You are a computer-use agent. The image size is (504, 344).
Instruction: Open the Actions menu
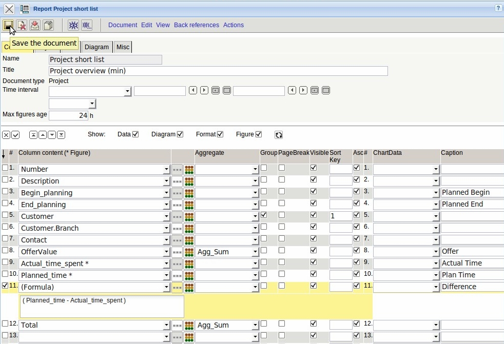(234, 25)
